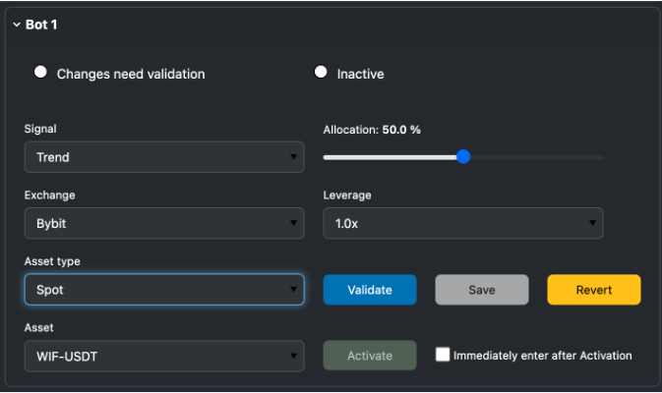Image resolution: width=662 pixels, height=393 pixels.
Task: Open the Leverage dropdown showing 1.0x
Action: click(463, 223)
